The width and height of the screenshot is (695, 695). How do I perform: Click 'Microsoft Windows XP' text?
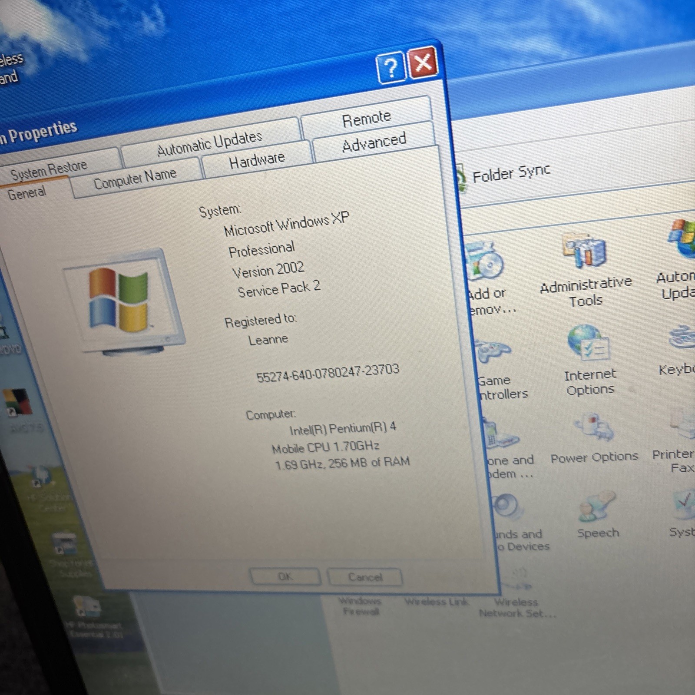(x=286, y=224)
